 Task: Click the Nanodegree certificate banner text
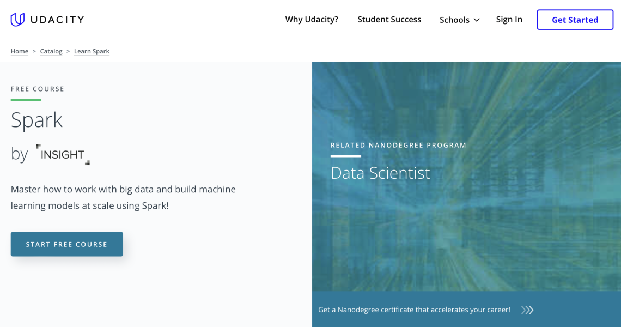(x=414, y=310)
